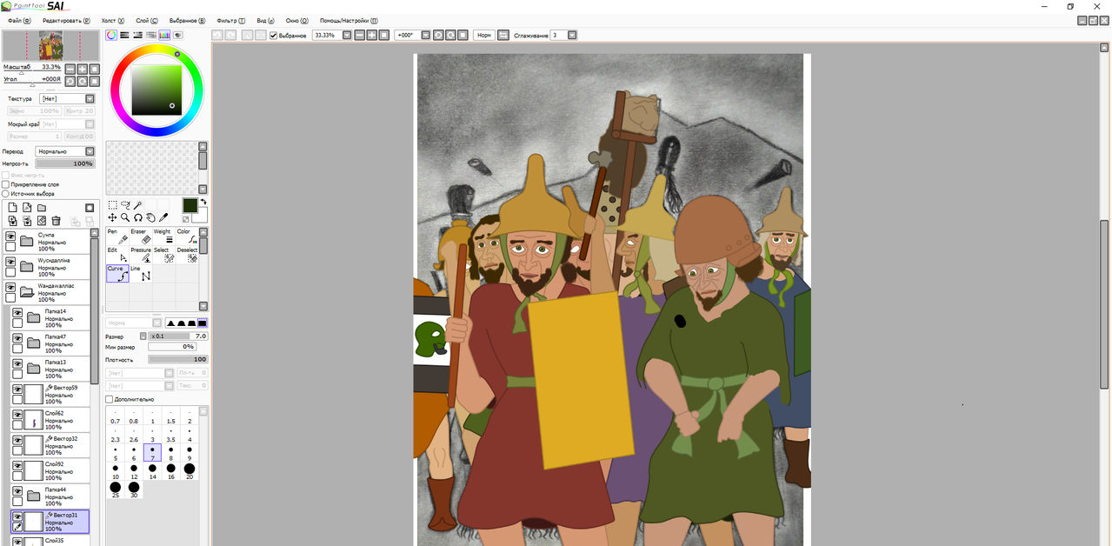The image size is (1112, 546).
Task: Select the Line vector tool
Action: coord(141,273)
